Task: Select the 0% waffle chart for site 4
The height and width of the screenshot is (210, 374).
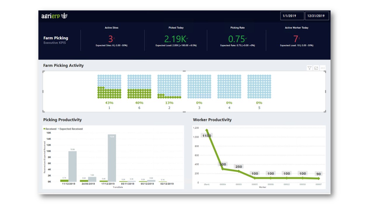Action: click(229, 87)
